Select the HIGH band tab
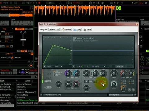149x111 pixels. [x=47, y=78]
